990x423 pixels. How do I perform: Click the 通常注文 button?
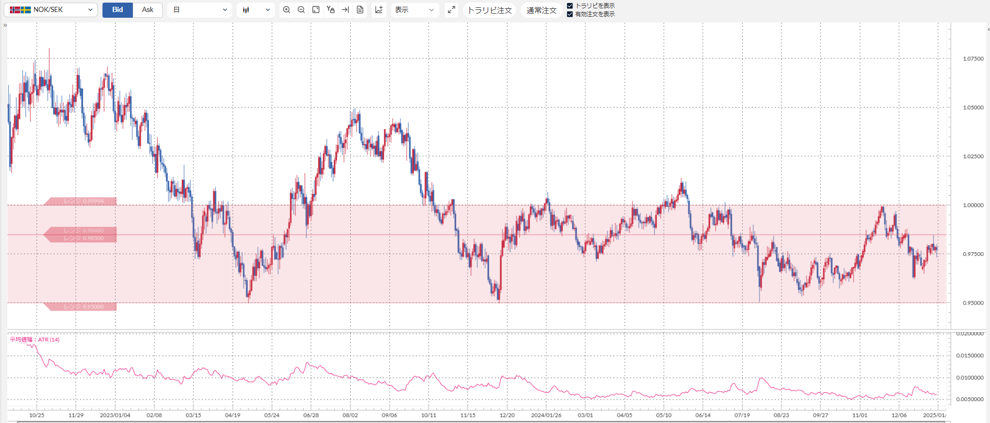[x=542, y=10]
